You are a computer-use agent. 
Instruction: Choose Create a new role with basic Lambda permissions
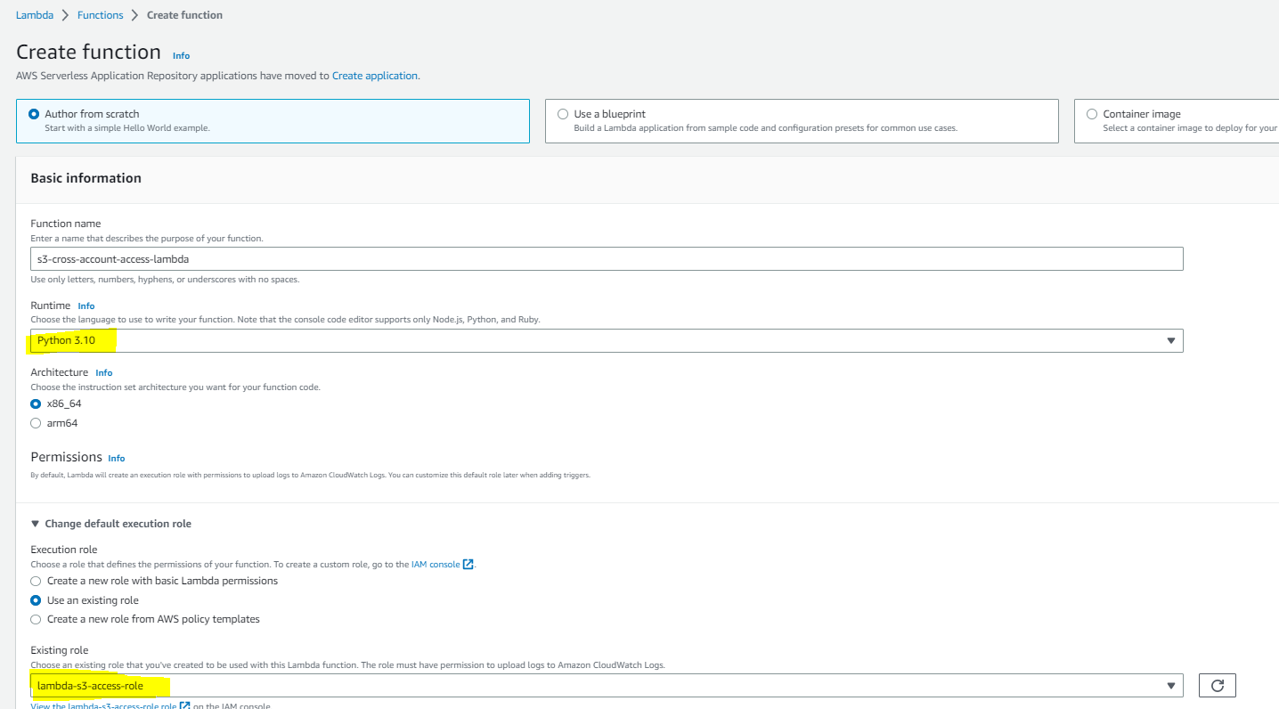[x=36, y=581]
